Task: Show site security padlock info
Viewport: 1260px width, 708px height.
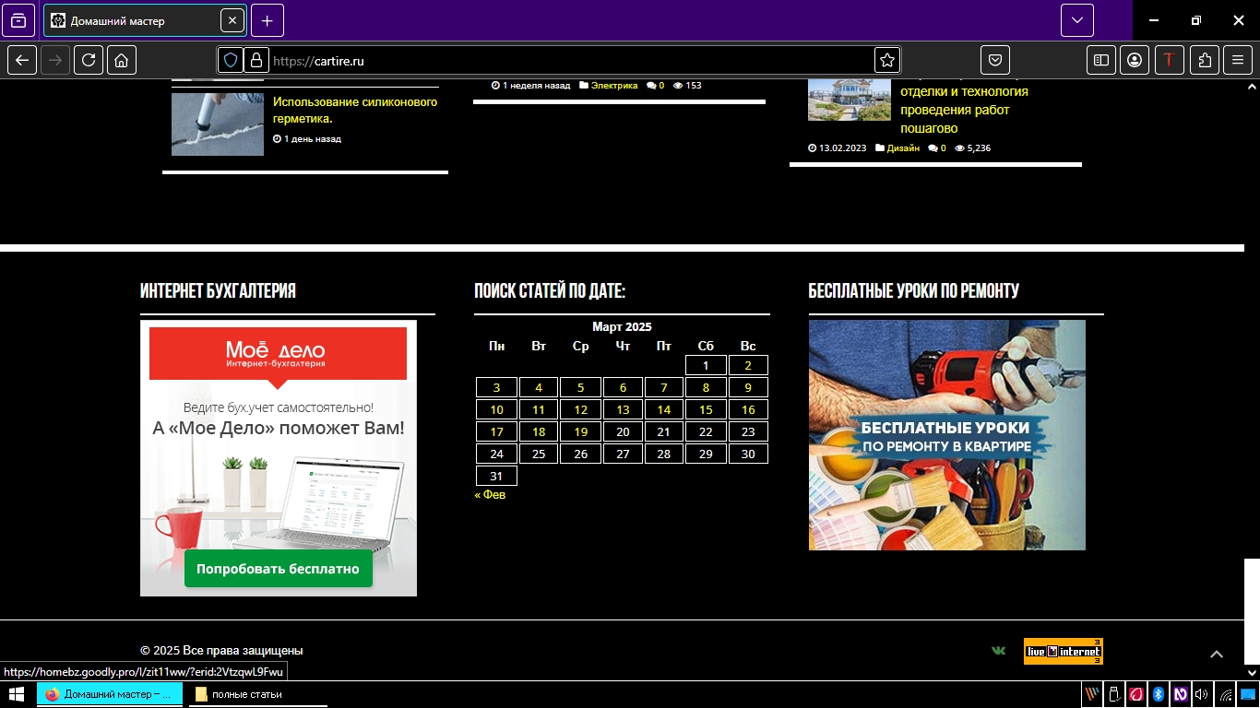Action: [256, 60]
